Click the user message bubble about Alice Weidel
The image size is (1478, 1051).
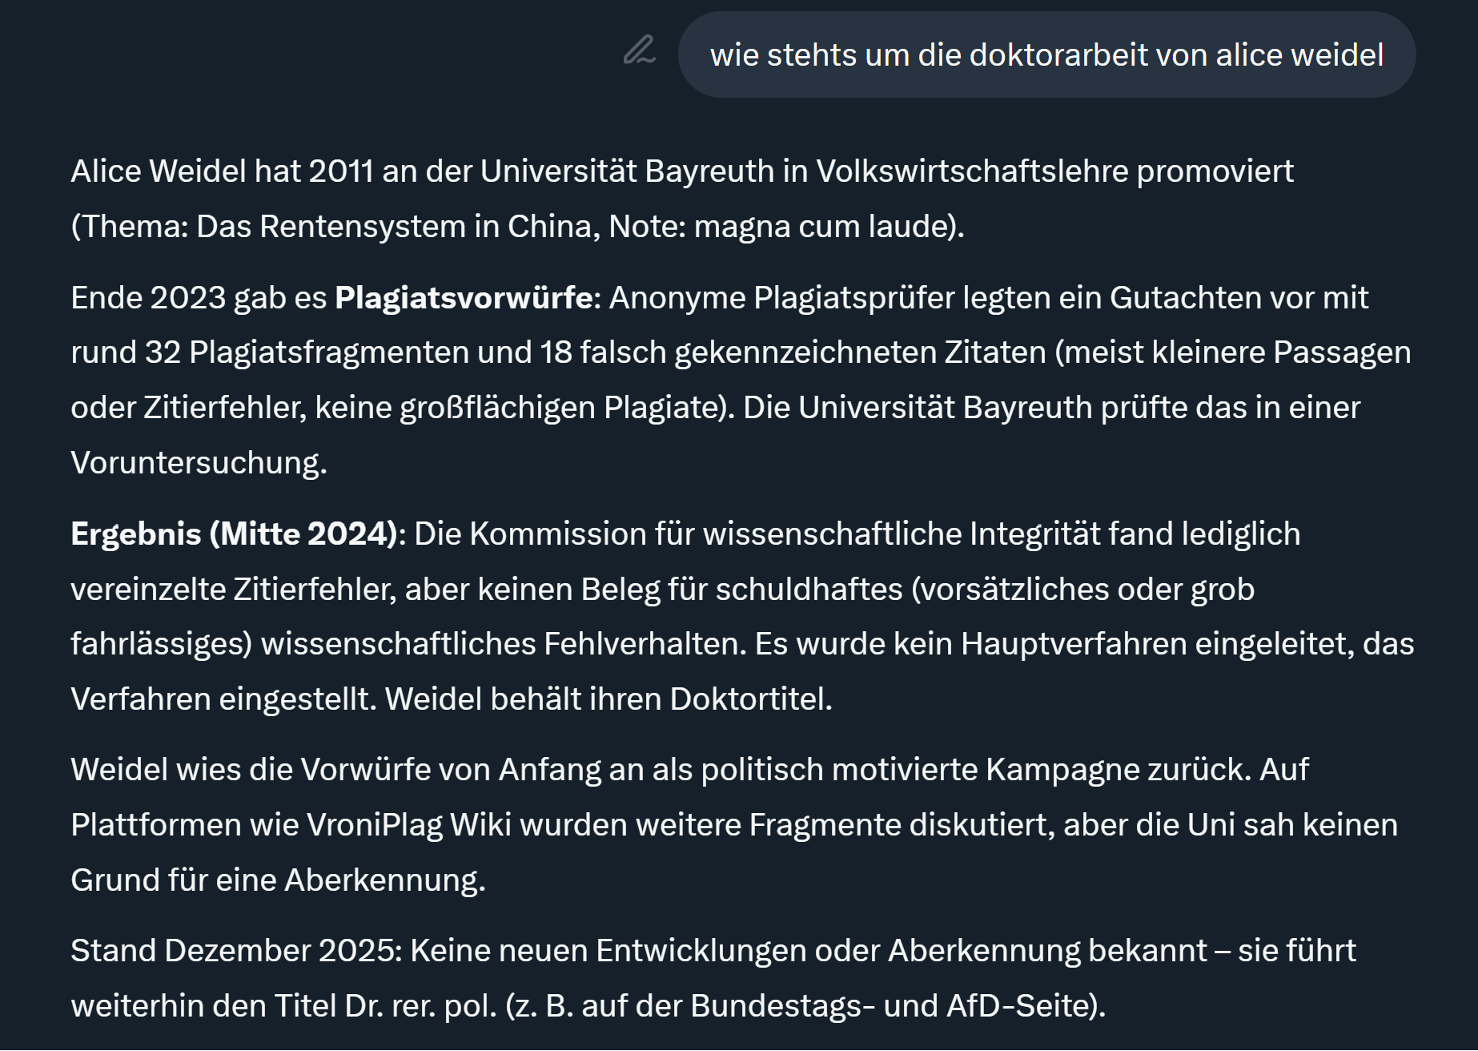click(1046, 55)
